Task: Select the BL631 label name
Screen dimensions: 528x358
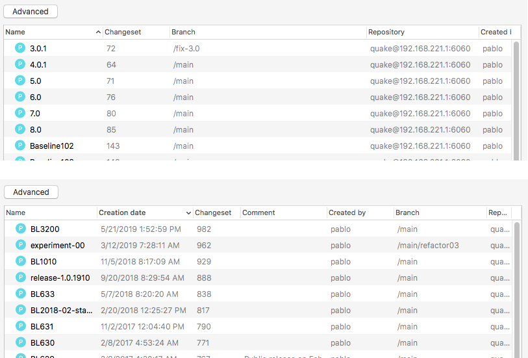Action: click(42, 326)
